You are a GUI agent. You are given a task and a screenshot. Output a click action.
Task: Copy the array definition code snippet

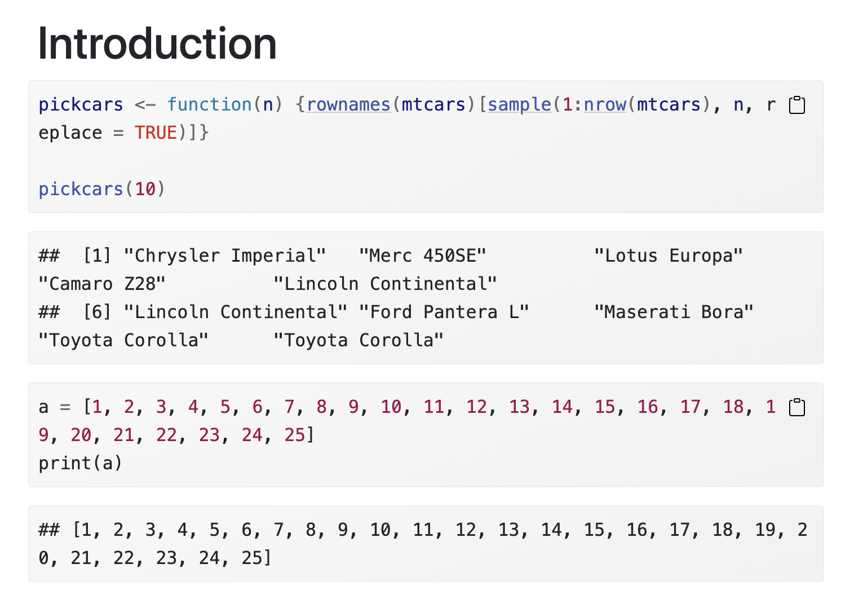tap(796, 407)
